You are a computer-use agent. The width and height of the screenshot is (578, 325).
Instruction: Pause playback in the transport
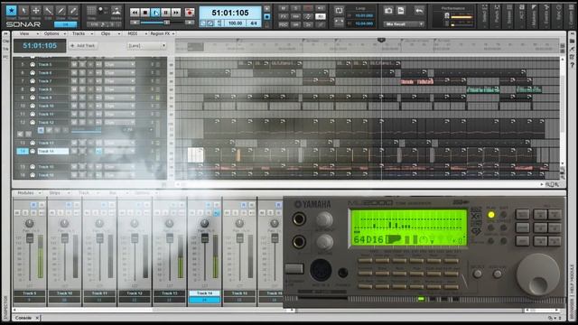(x=166, y=13)
